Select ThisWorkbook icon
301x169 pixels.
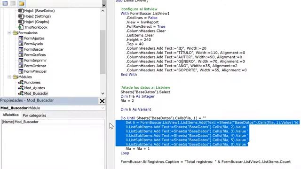click(x=21, y=27)
